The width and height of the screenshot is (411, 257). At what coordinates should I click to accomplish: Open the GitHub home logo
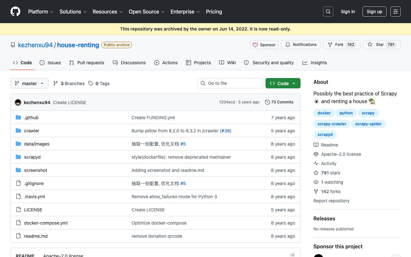tap(15, 12)
